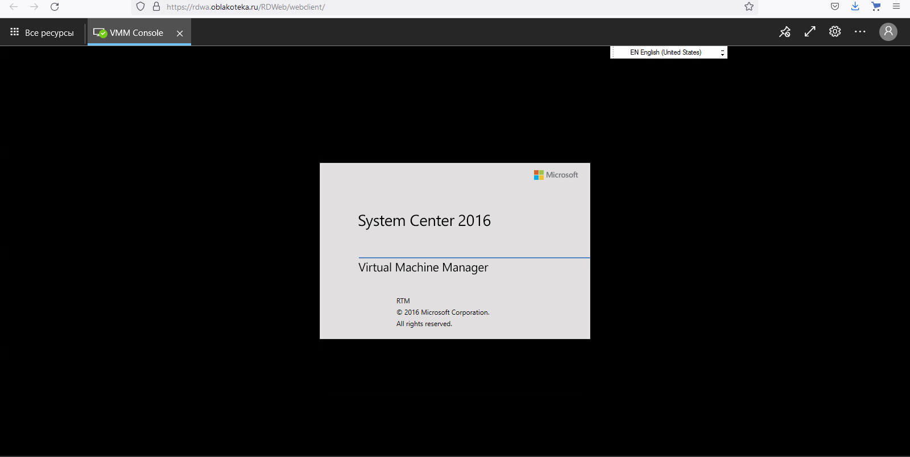
Task: Bookmark this page with the star icon
Action: click(x=749, y=7)
